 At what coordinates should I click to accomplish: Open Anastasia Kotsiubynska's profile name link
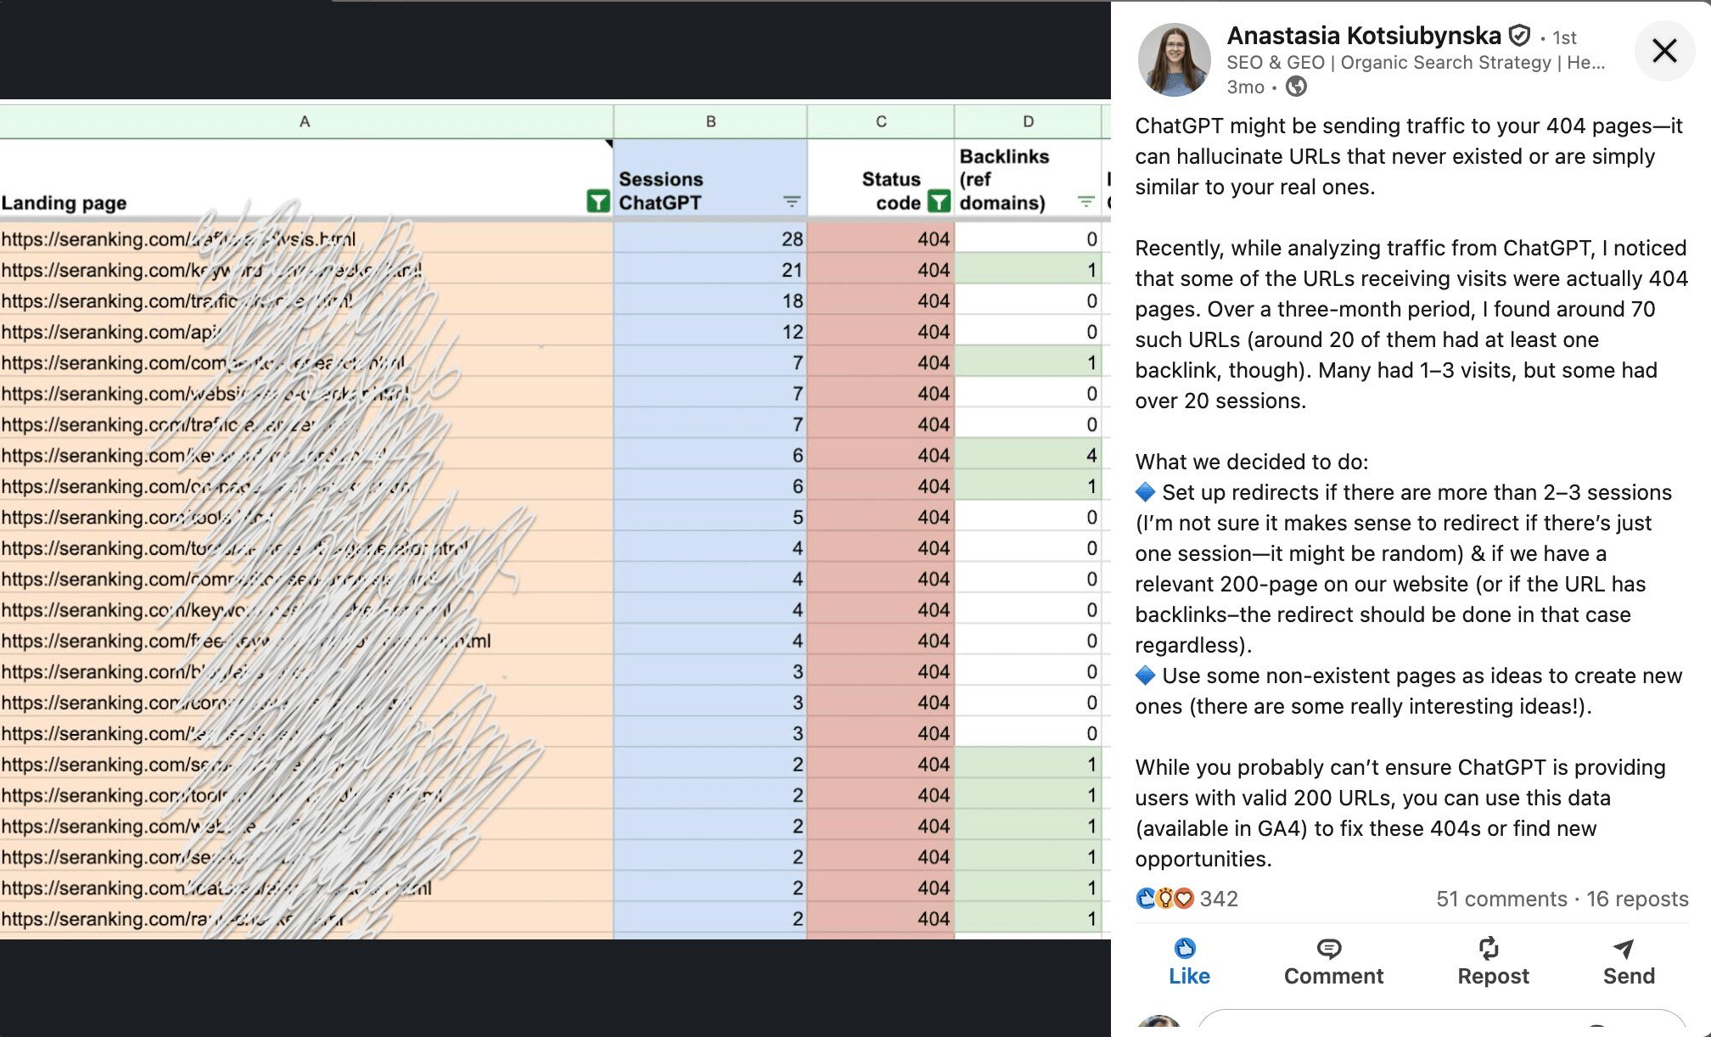pyautogui.click(x=1363, y=36)
